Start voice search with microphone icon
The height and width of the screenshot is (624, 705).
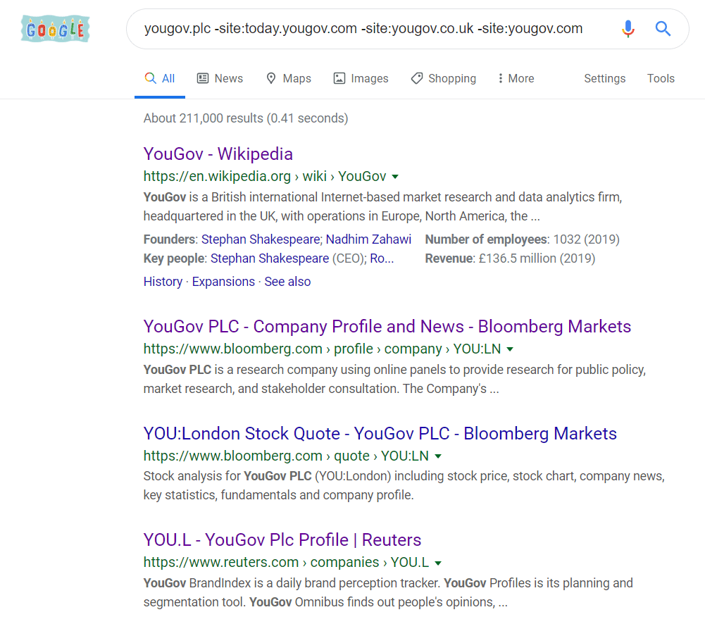pyautogui.click(x=628, y=29)
